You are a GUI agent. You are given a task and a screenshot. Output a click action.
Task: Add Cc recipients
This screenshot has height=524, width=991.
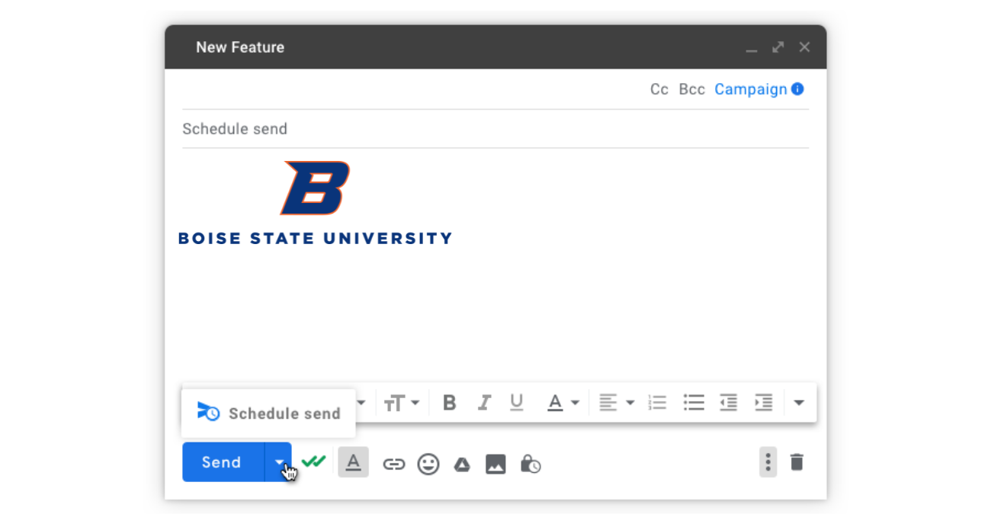coord(659,89)
